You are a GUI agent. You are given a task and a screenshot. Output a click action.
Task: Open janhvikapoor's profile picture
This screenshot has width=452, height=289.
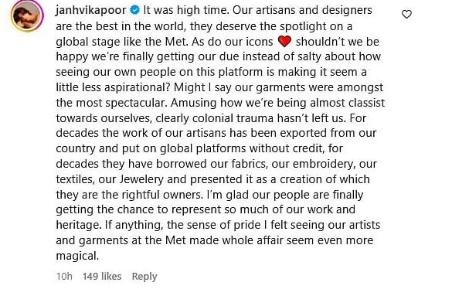(27, 15)
